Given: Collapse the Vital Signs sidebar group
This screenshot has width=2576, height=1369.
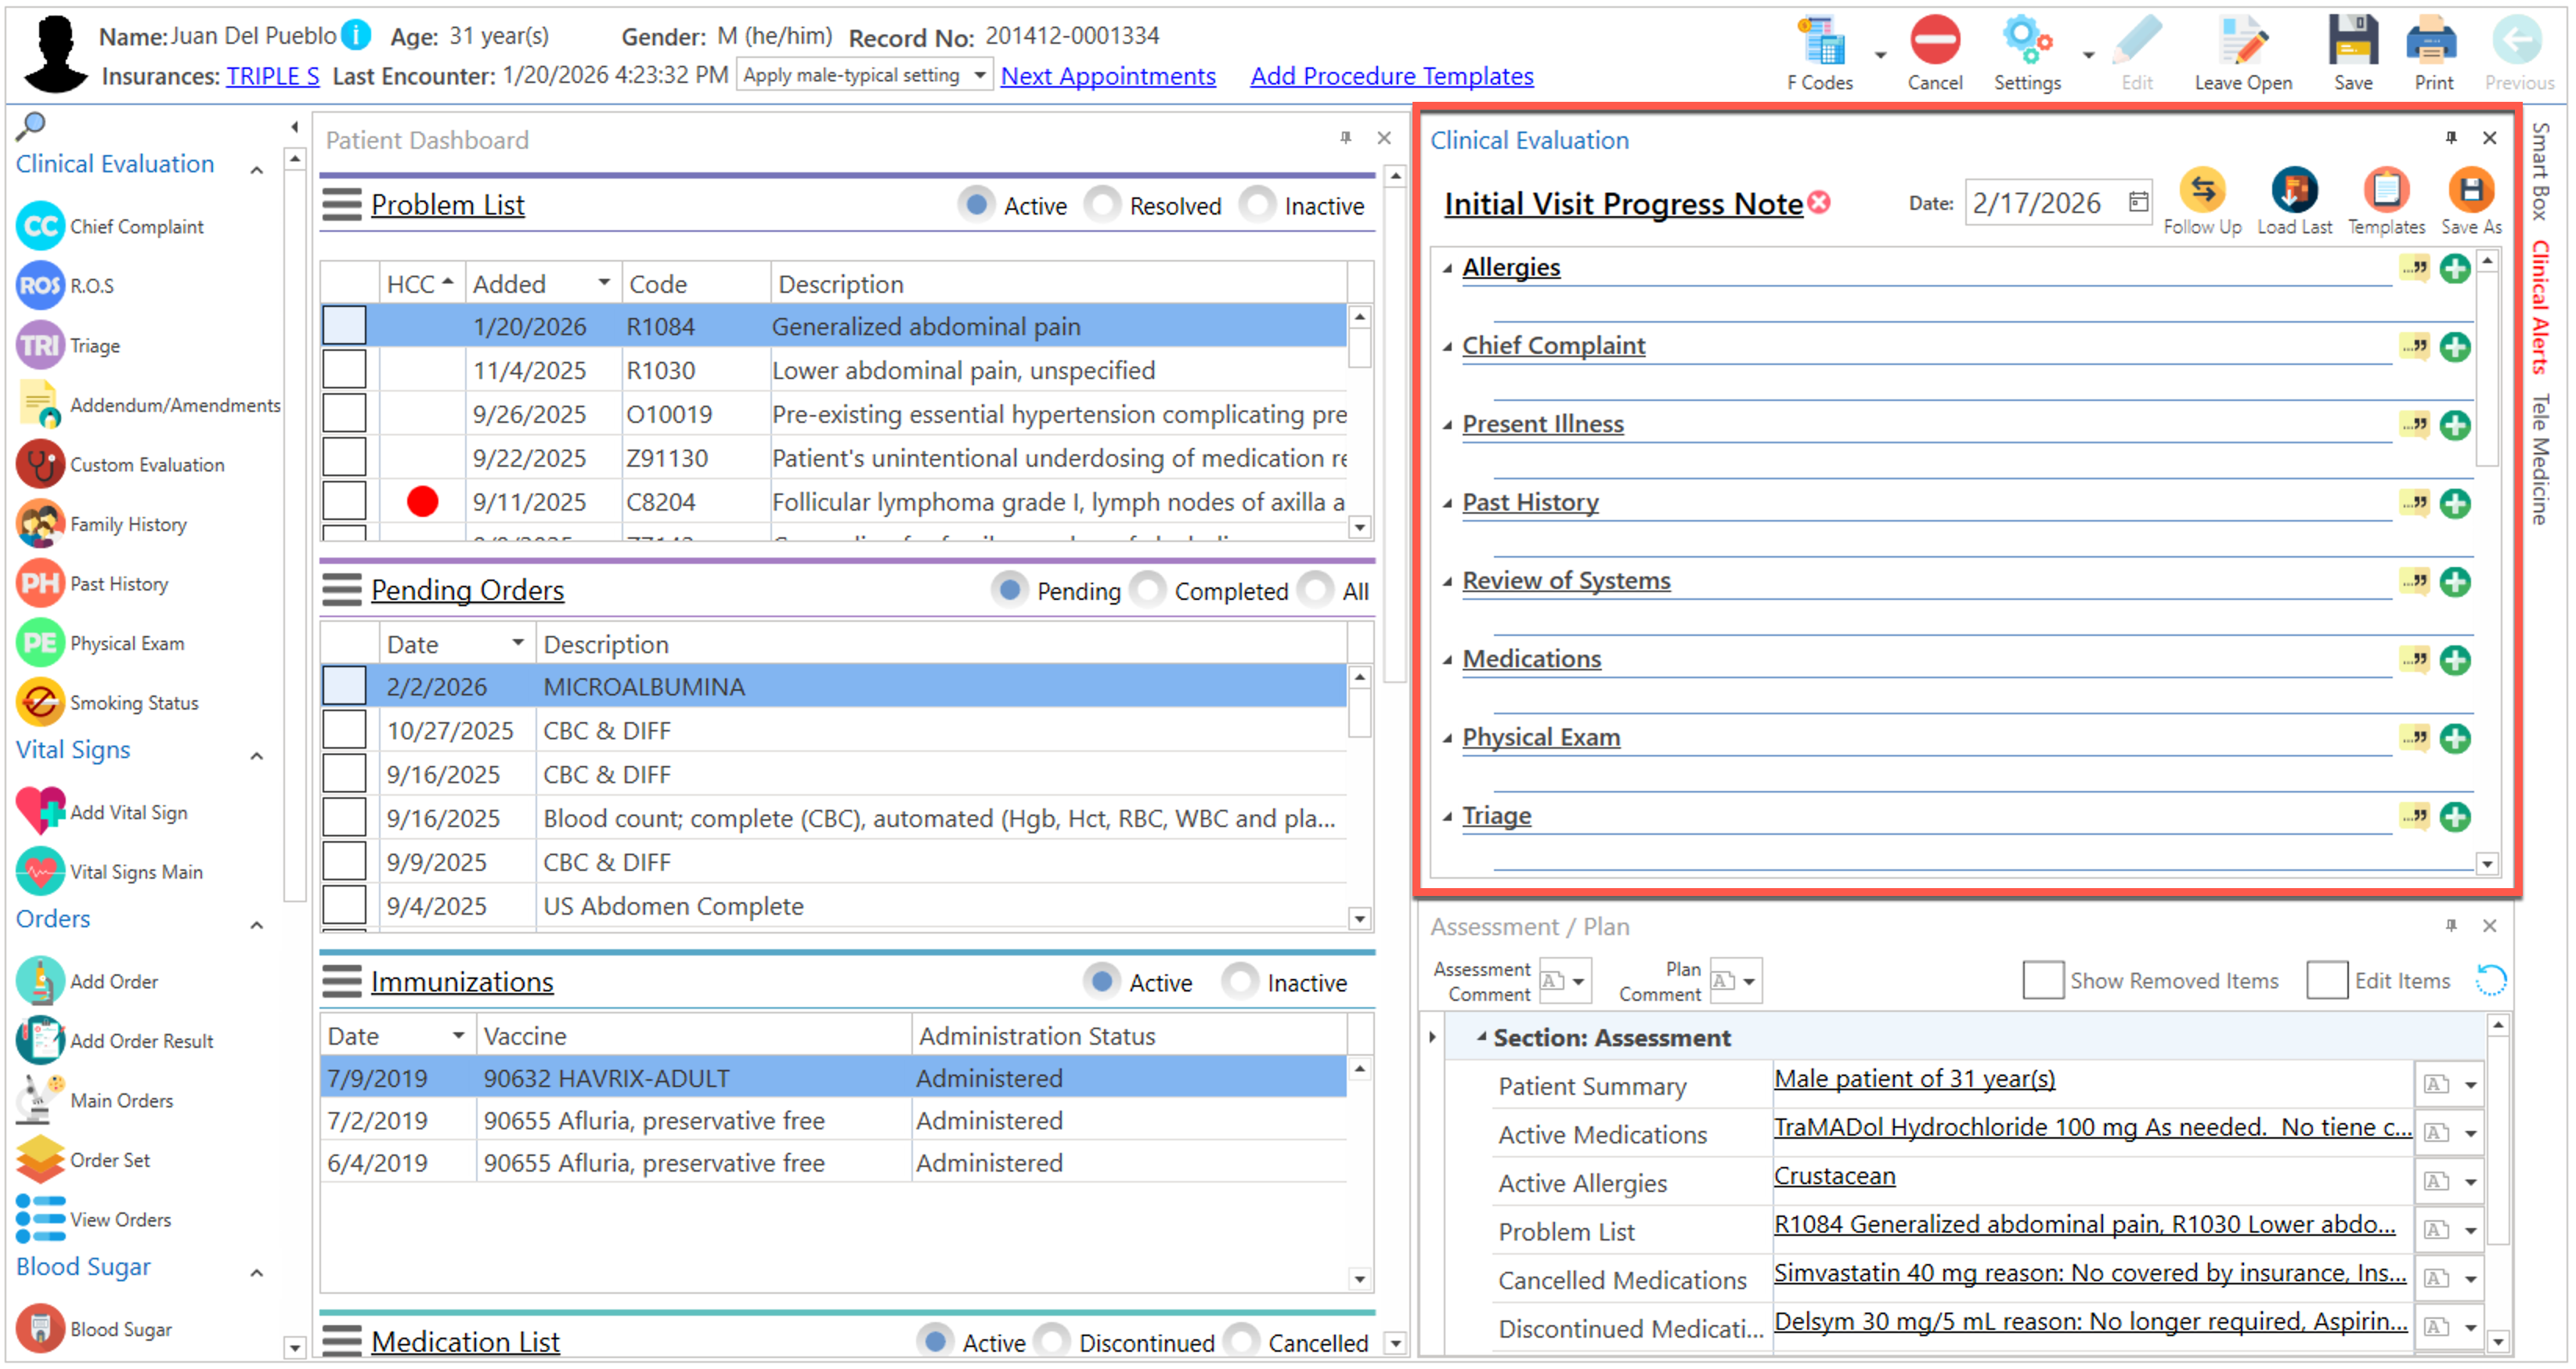Looking at the screenshot, I should click(x=257, y=756).
